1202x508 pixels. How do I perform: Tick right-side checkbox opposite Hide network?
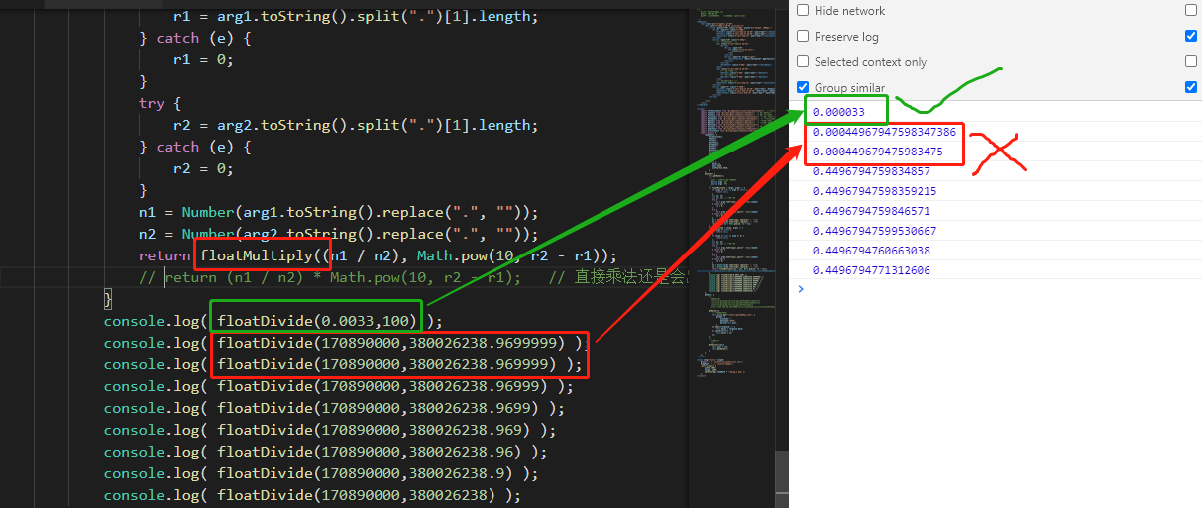point(1190,10)
